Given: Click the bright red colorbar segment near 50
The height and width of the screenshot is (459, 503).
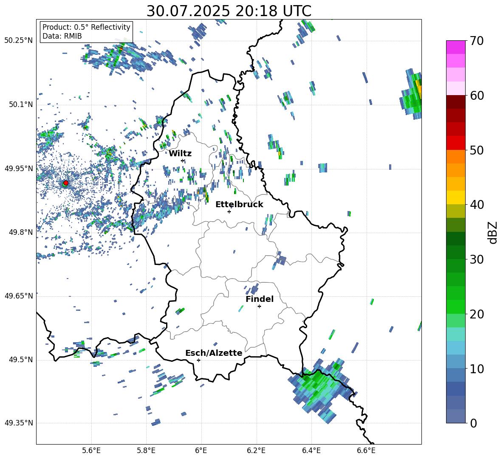Looking at the screenshot, I should pos(455,143).
